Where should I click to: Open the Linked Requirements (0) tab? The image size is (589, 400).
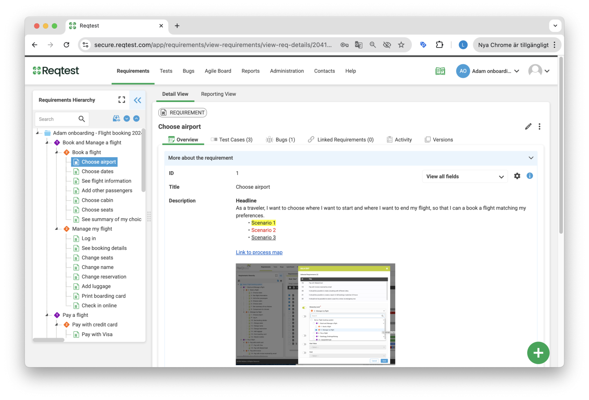coord(341,140)
